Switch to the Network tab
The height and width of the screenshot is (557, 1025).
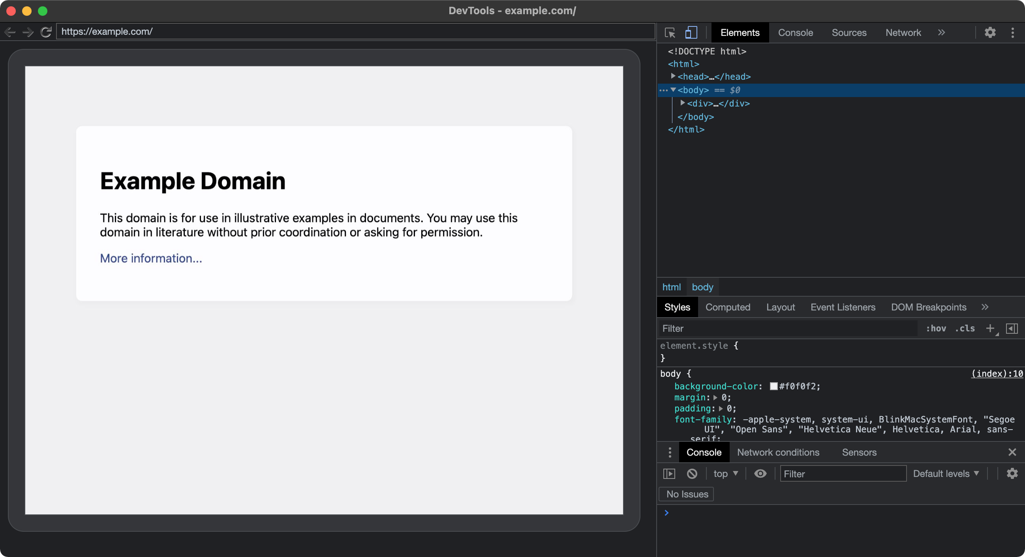(x=903, y=33)
